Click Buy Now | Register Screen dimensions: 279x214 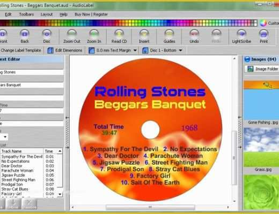[x=91, y=14]
